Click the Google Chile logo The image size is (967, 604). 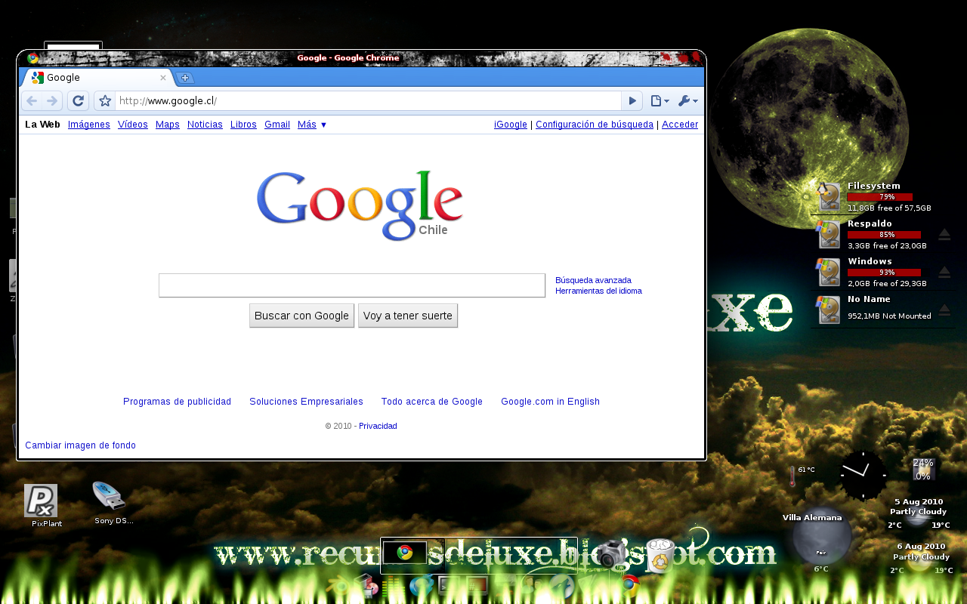pos(360,205)
